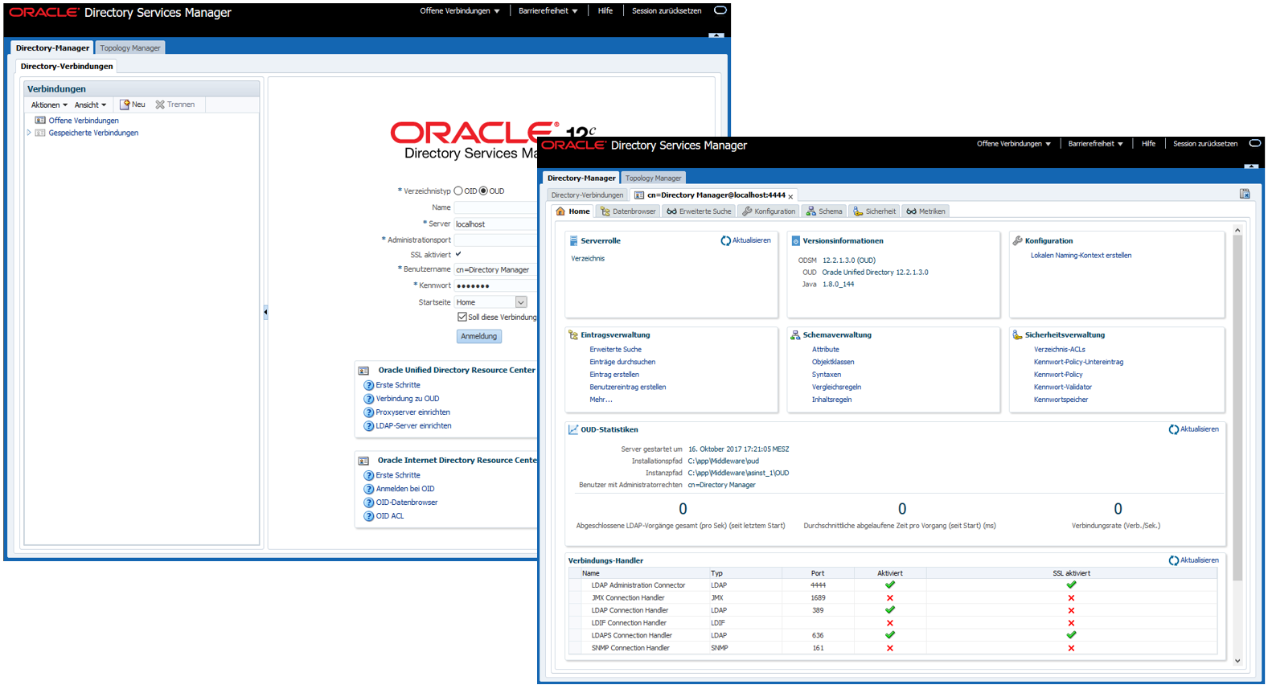This screenshot has width=1268, height=689.
Task: Open the Schema tab
Action: pos(825,211)
